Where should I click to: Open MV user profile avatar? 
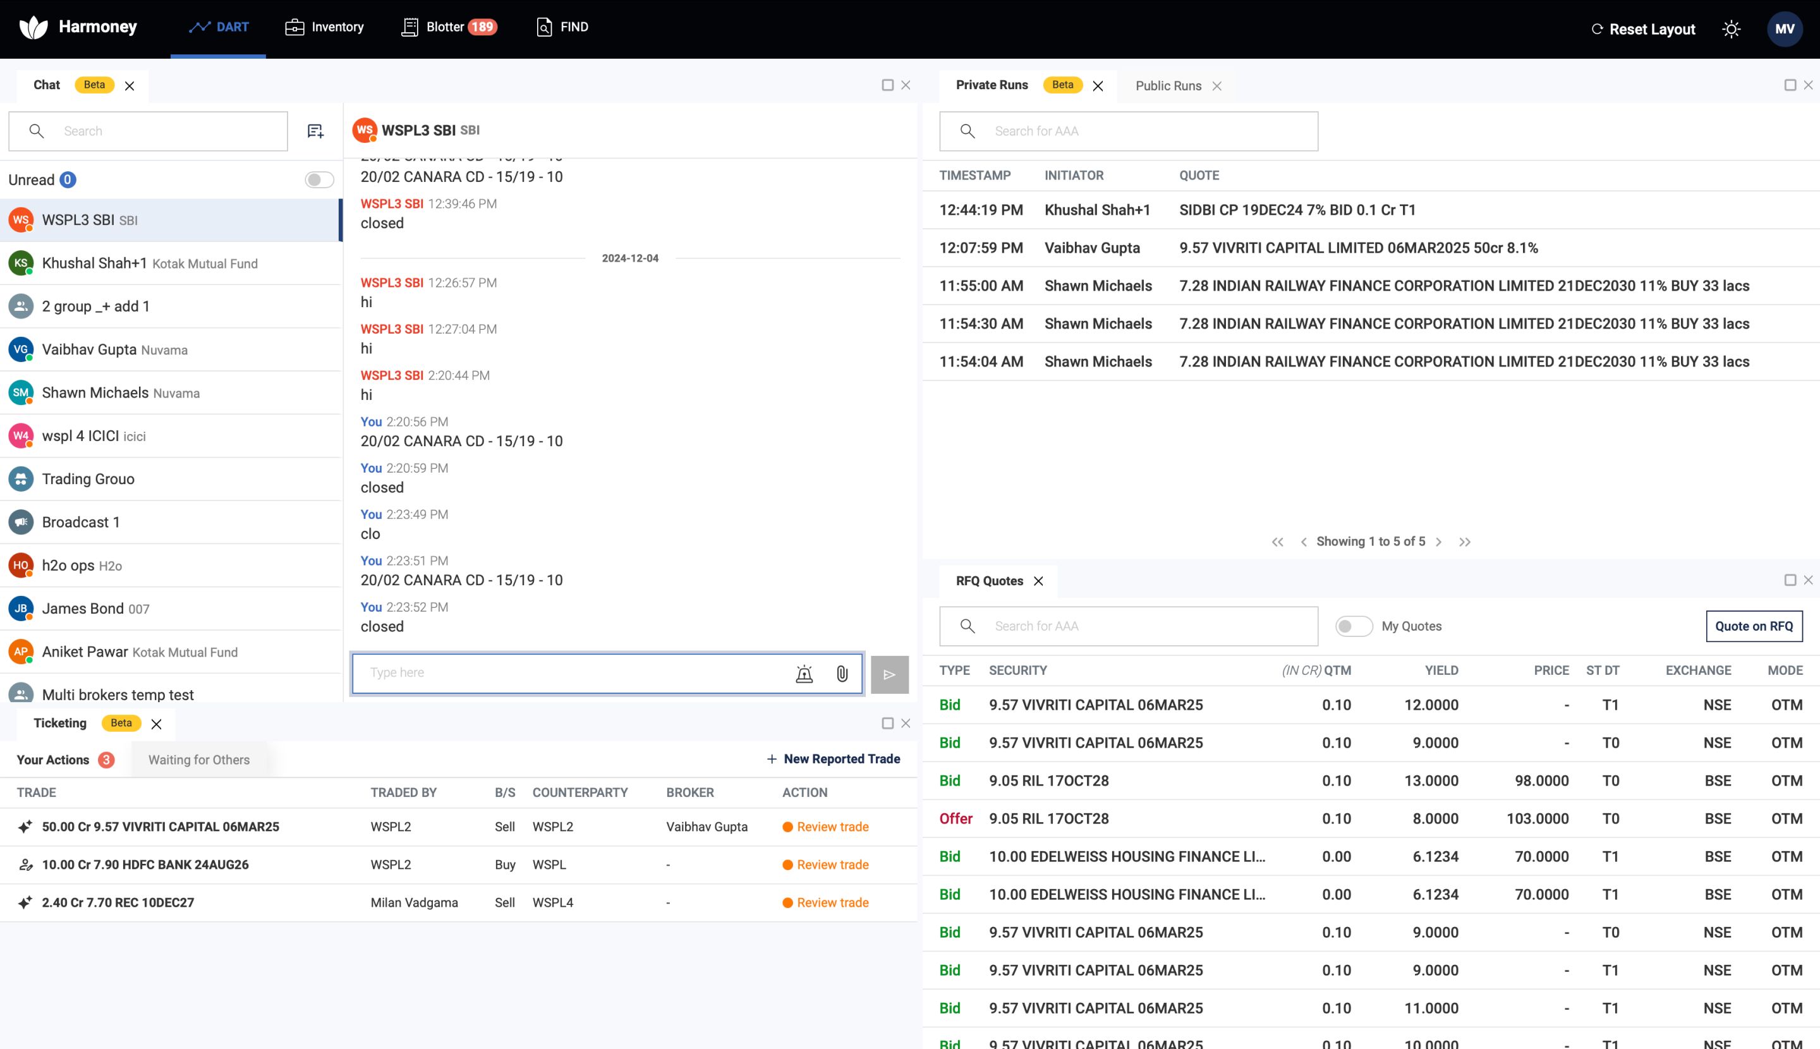click(x=1785, y=29)
